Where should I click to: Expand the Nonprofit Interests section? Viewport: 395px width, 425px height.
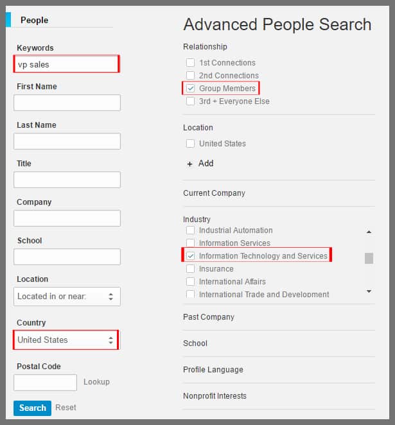215,396
